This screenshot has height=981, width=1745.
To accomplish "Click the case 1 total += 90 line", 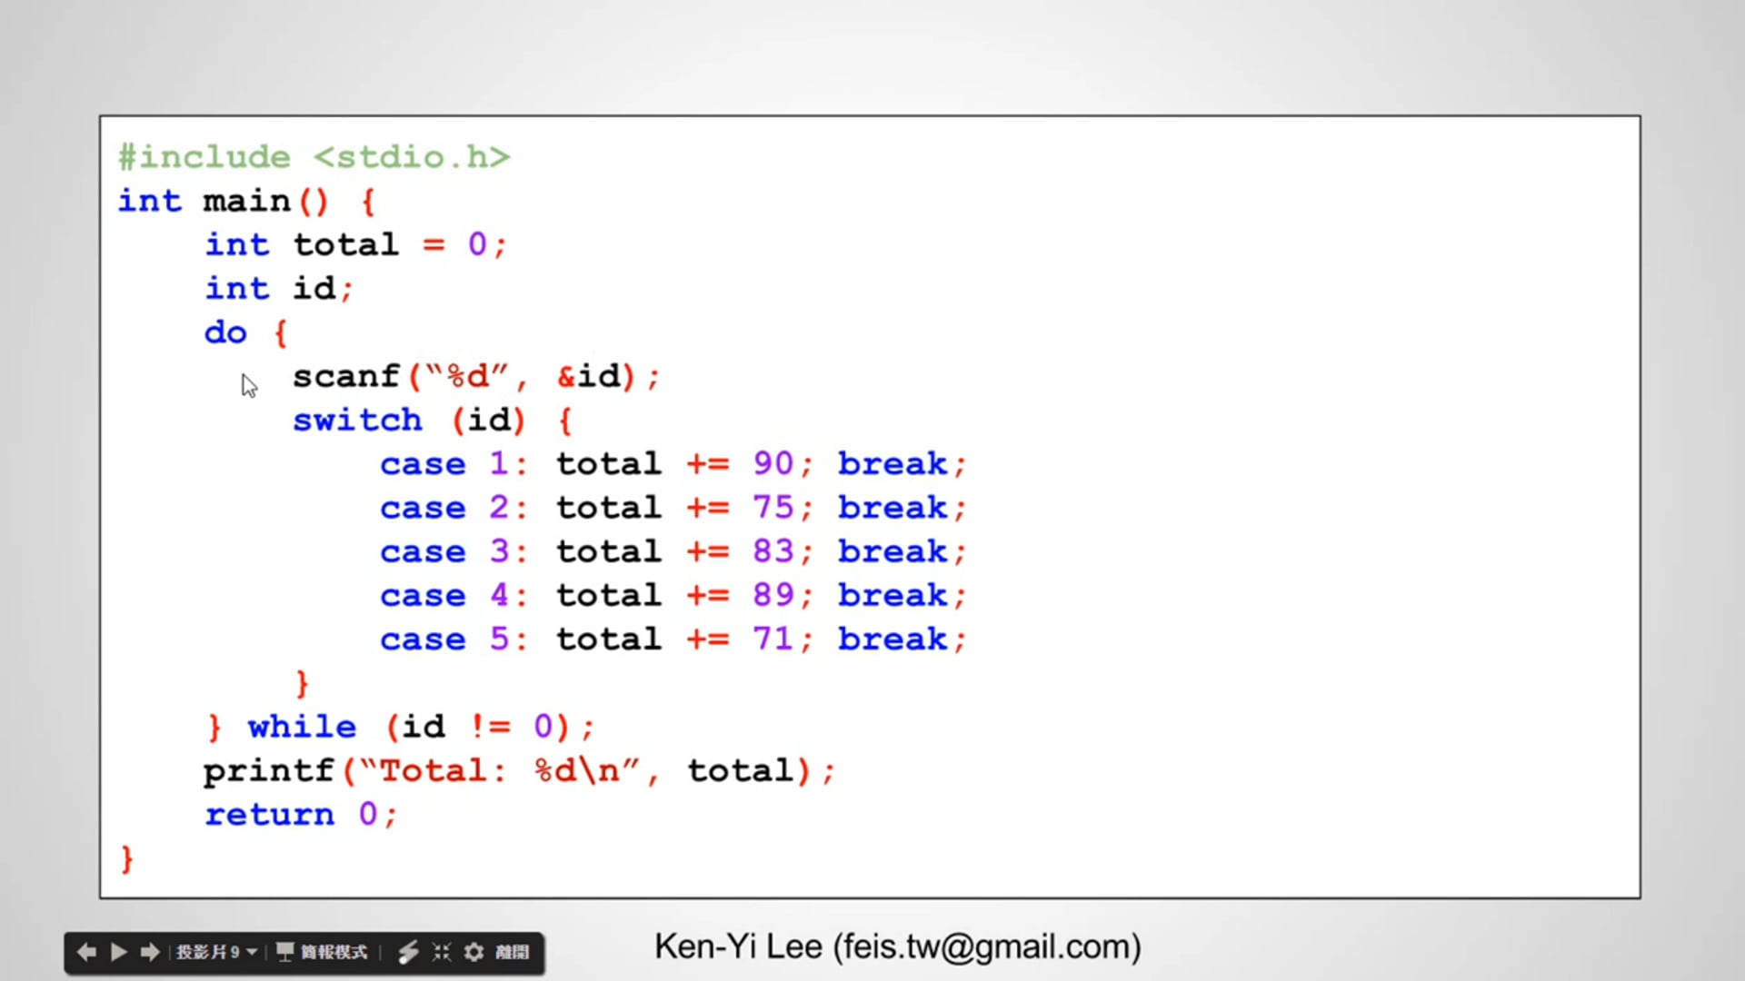I will coord(673,464).
